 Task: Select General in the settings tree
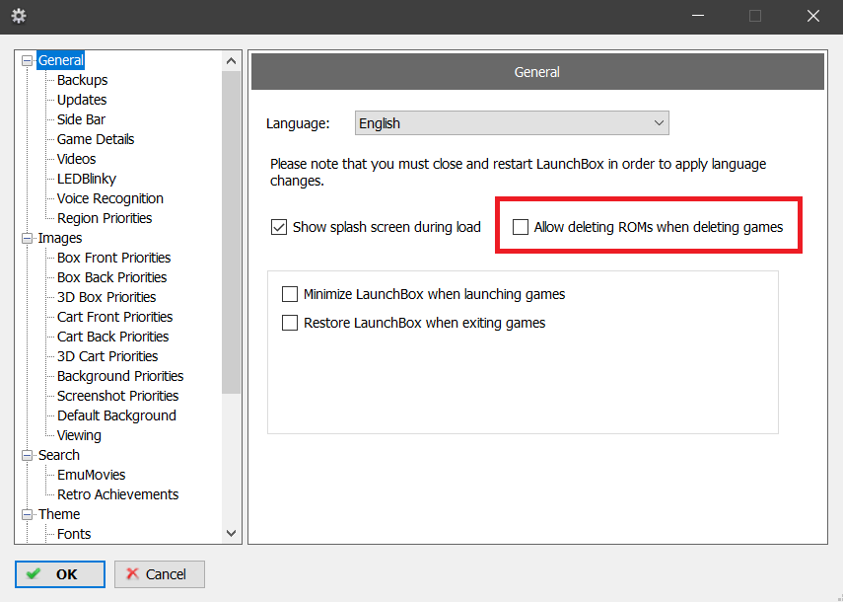tap(61, 60)
